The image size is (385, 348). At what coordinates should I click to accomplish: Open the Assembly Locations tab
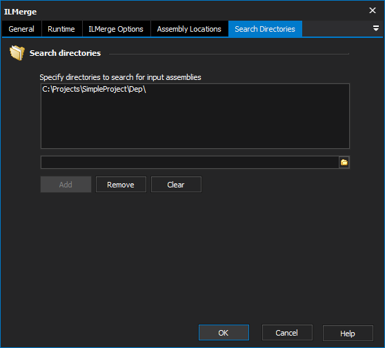[x=189, y=29]
